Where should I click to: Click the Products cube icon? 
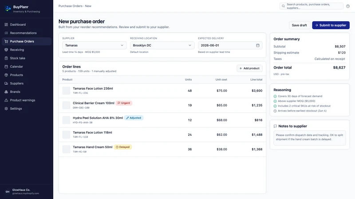click(6, 75)
